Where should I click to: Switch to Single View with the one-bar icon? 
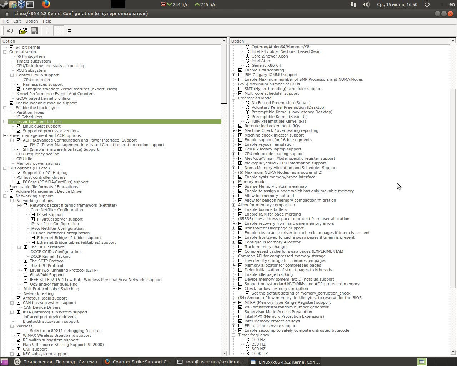click(47, 31)
